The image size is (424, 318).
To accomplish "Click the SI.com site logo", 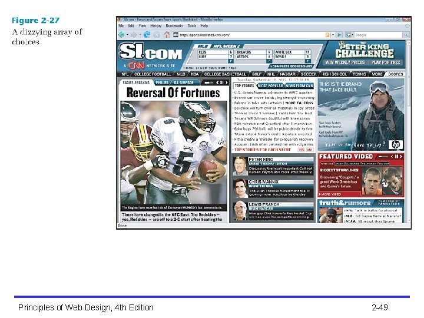I will 151,52.
